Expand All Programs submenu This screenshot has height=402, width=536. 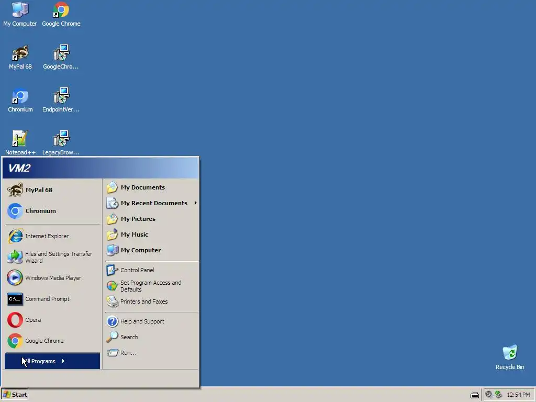click(x=52, y=361)
